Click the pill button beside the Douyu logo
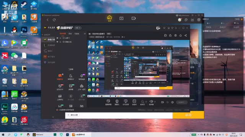 [78, 28]
